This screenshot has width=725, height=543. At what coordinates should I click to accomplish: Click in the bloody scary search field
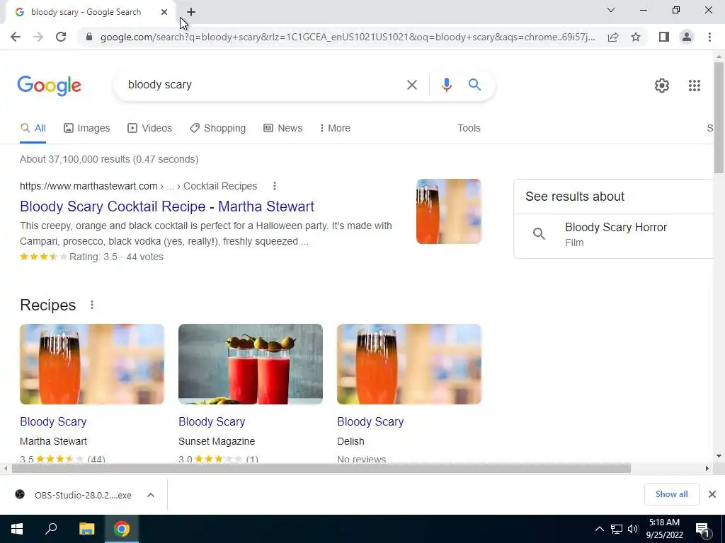[x=263, y=85]
